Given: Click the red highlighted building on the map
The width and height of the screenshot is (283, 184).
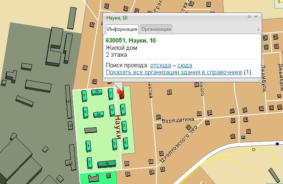Looking at the screenshot, I should [x=121, y=97].
